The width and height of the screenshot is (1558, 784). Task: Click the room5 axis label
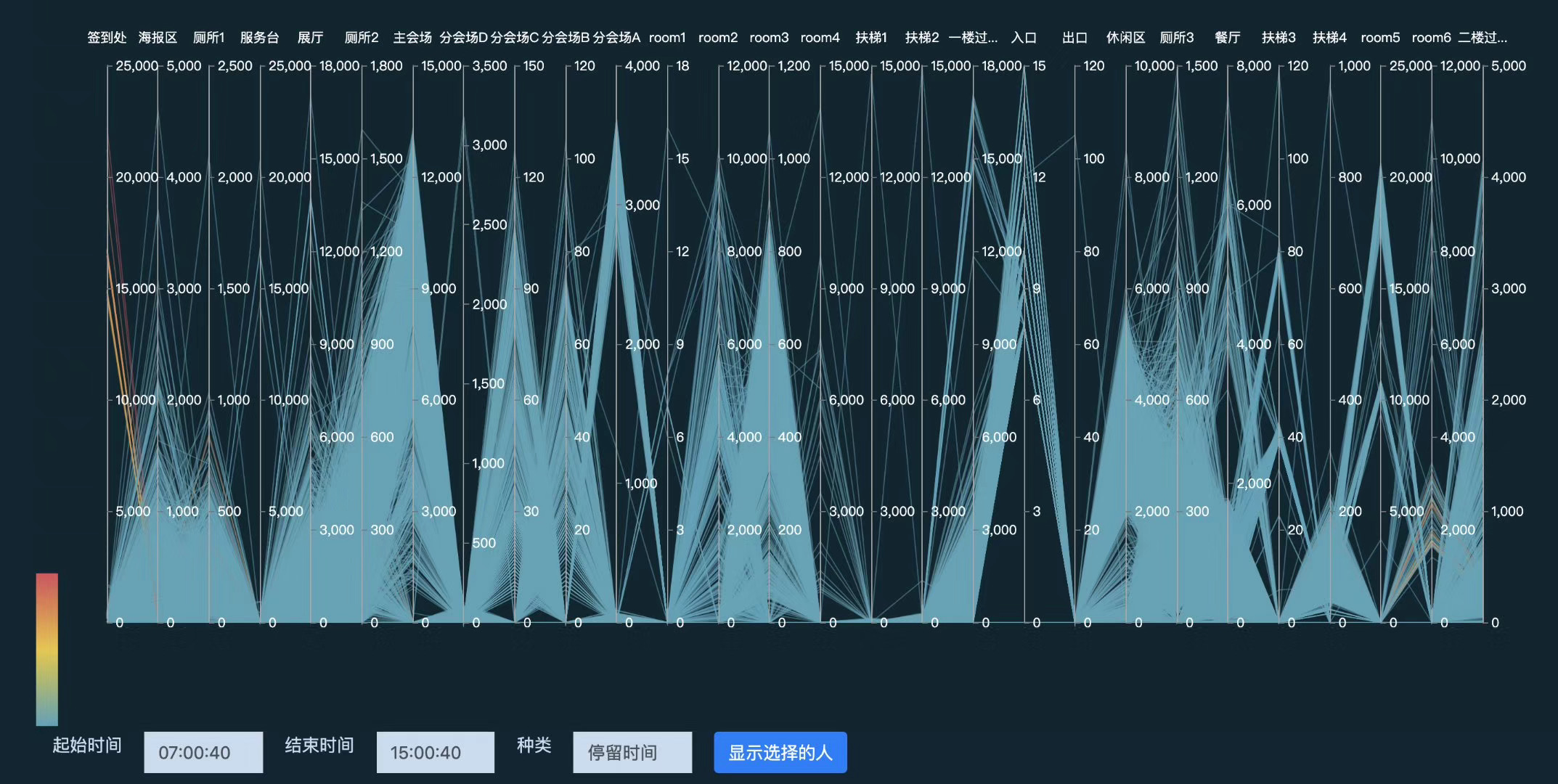click(x=1380, y=38)
